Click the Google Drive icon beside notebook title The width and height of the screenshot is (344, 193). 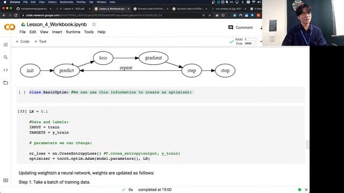[23, 25]
